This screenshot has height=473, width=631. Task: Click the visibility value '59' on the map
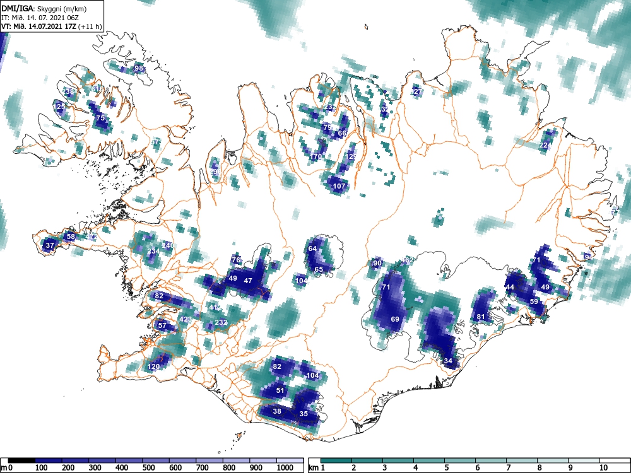tap(534, 301)
